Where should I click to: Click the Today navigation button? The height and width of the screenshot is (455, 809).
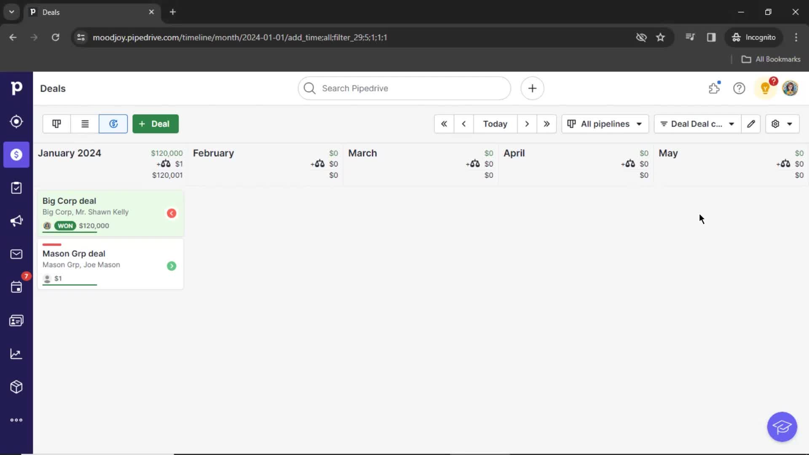(x=495, y=123)
